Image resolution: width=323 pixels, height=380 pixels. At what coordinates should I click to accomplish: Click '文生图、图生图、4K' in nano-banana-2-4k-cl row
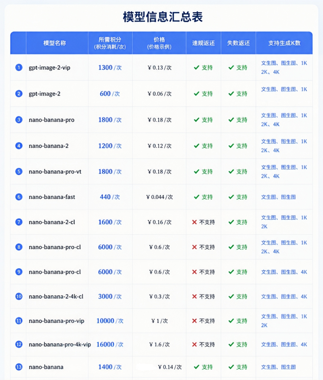284,297
